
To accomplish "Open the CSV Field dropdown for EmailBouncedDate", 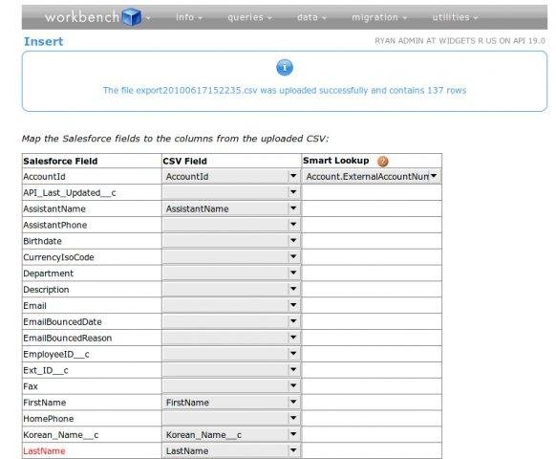I will tap(231, 321).
